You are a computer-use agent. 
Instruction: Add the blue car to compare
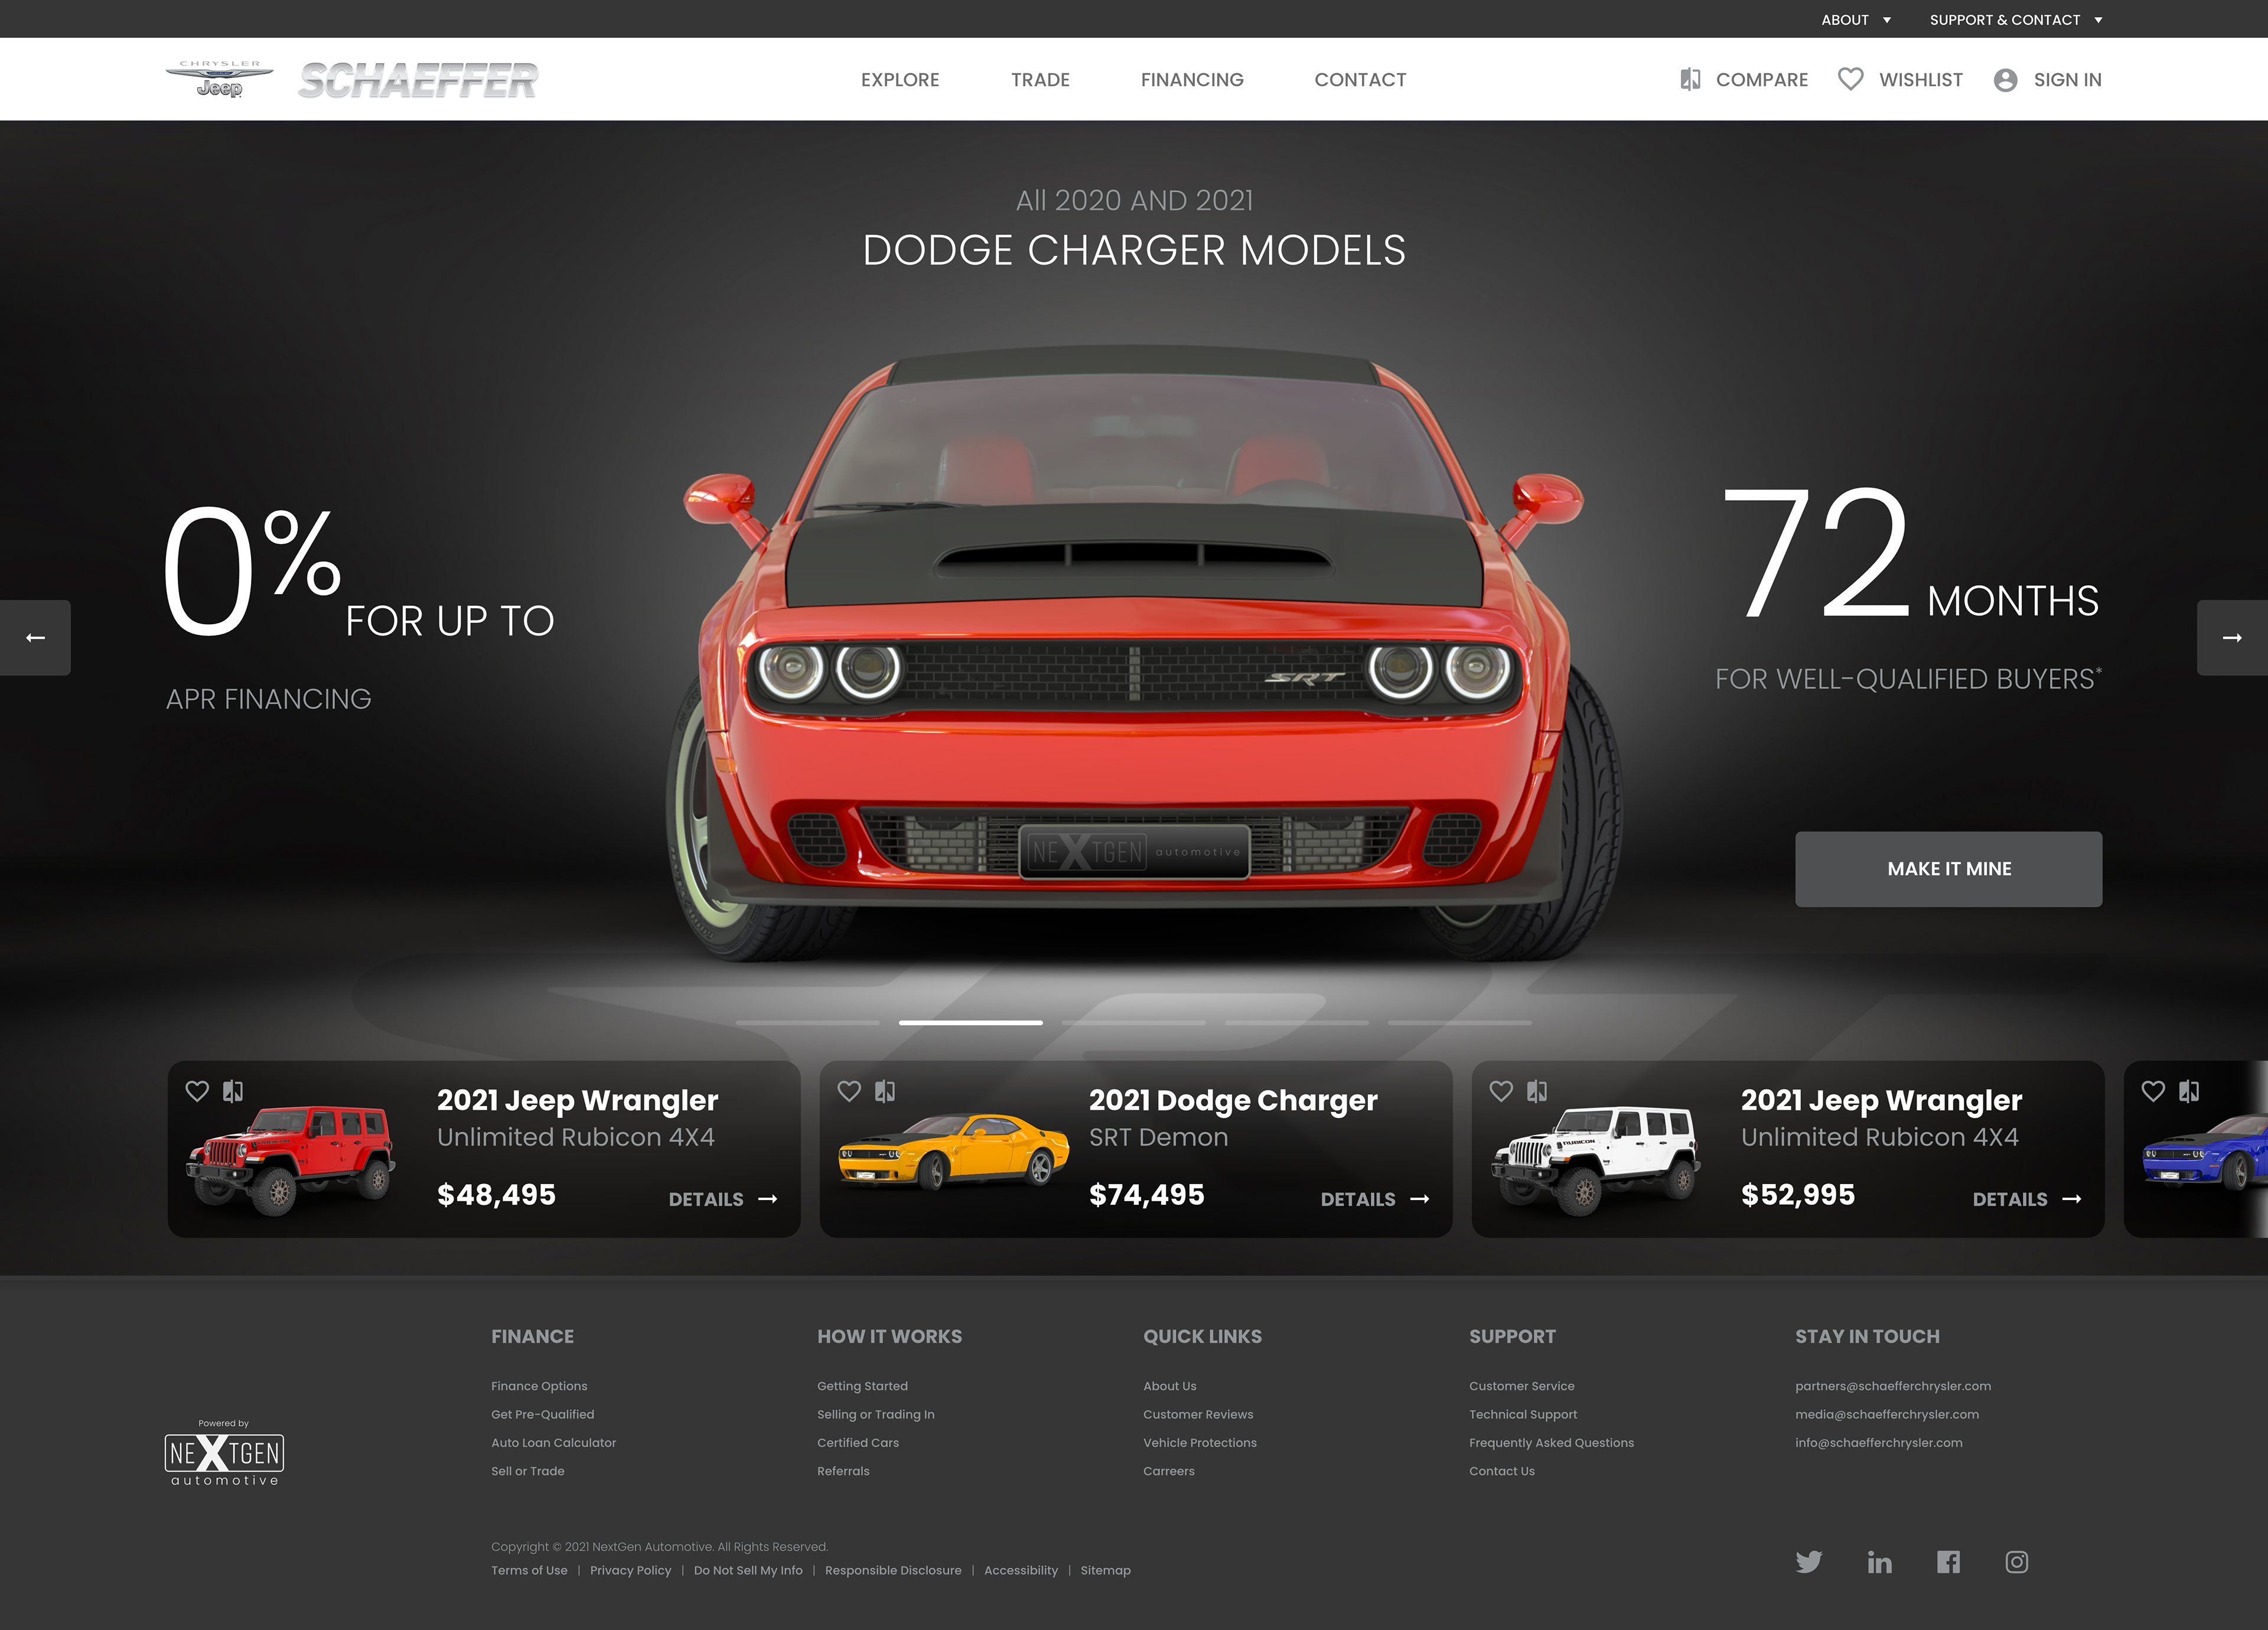2189,1091
